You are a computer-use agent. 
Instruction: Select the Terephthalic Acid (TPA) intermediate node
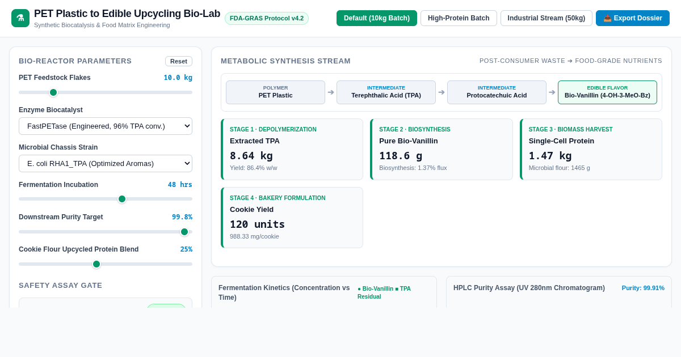pyautogui.click(x=386, y=92)
